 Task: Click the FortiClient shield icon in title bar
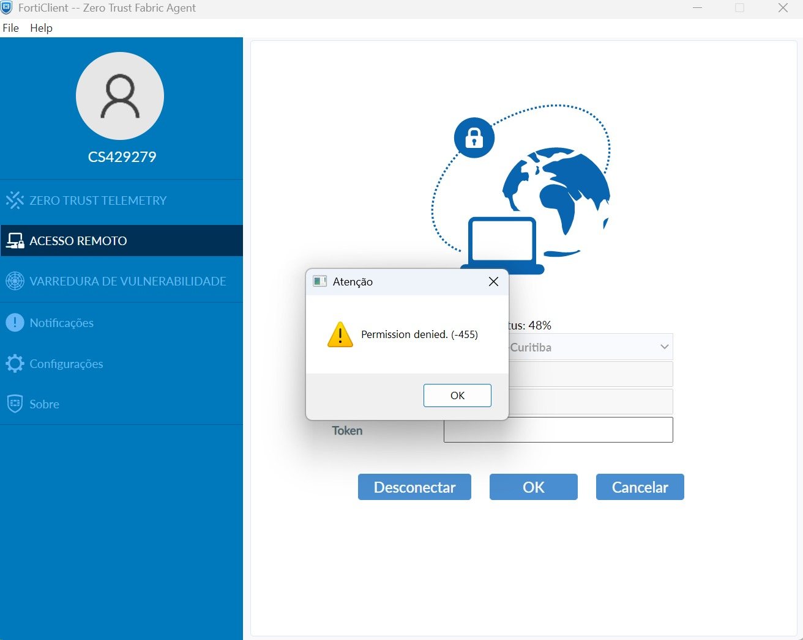7,8
